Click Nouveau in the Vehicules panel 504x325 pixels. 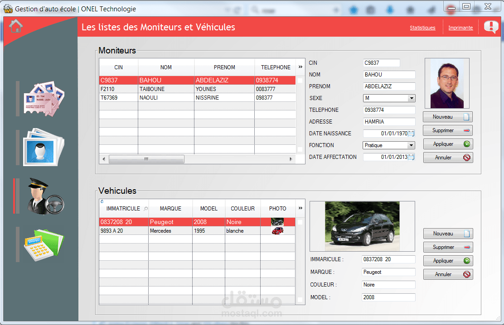click(x=448, y=234)
